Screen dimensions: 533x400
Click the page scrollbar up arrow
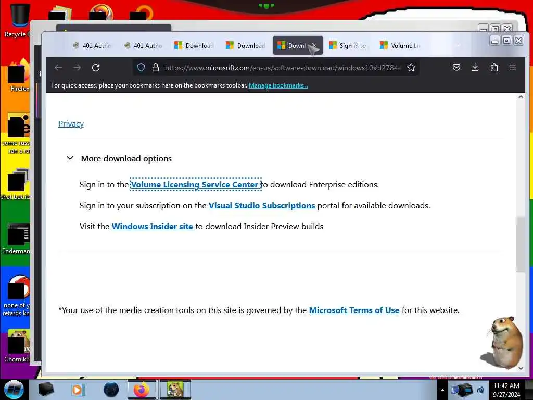point(521,97)
